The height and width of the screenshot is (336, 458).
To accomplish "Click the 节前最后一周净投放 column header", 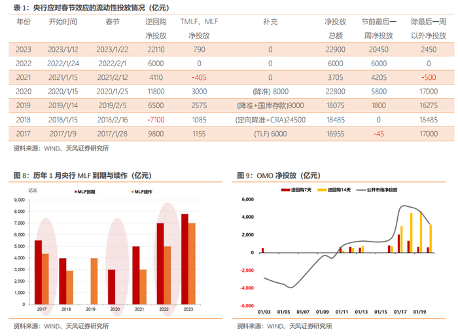I will point(379,29).
